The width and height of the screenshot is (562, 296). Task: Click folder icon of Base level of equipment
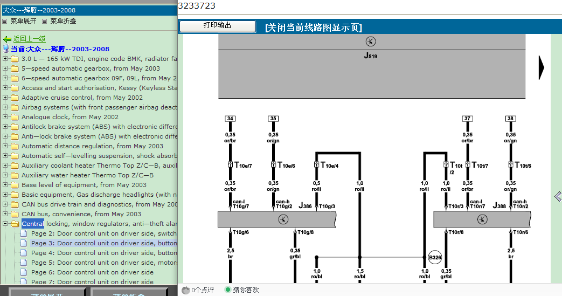point(15,185)
